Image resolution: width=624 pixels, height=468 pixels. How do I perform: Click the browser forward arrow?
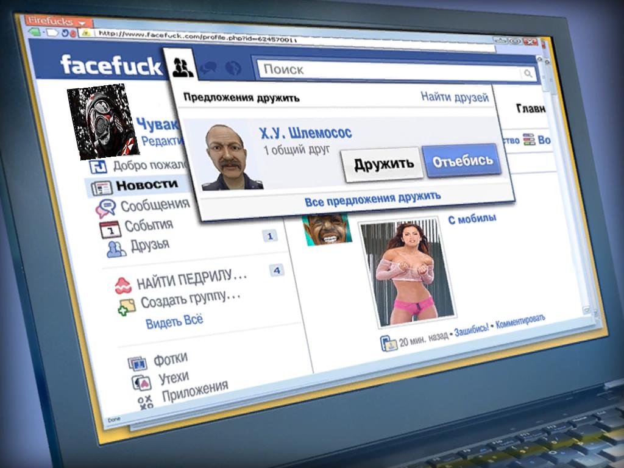point(52,32)
